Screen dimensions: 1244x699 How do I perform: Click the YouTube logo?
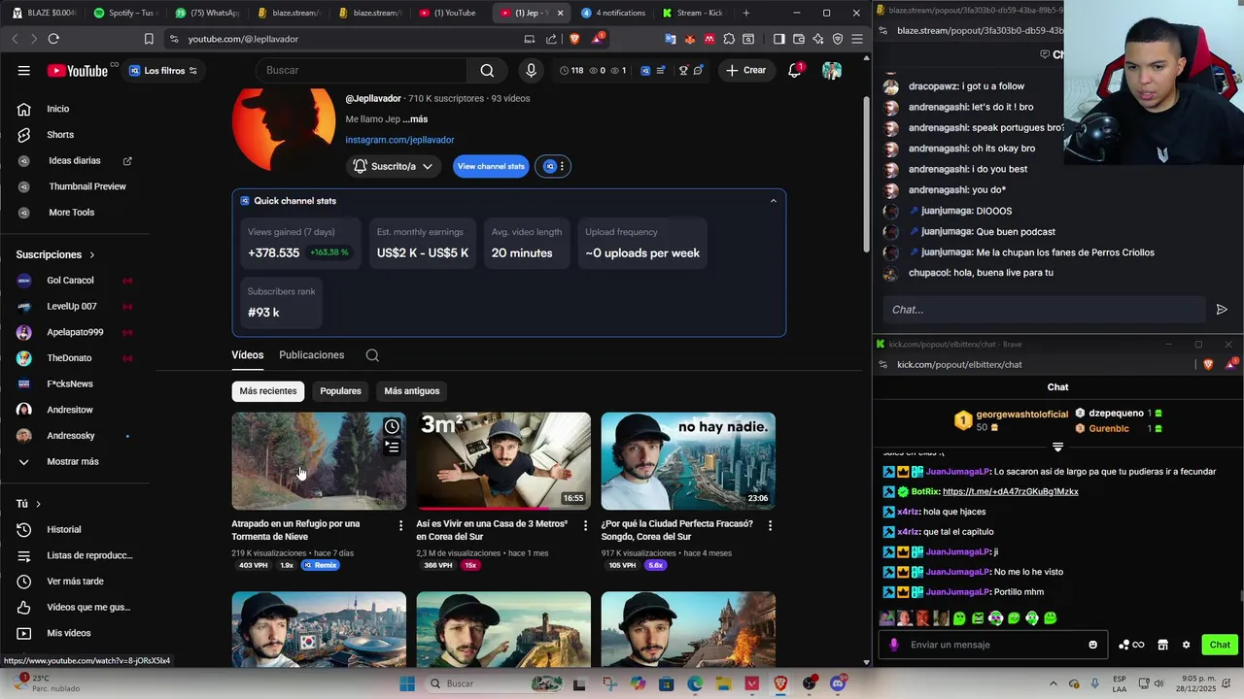point(78,70)
